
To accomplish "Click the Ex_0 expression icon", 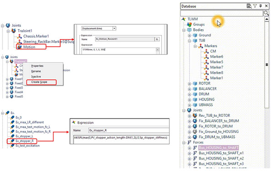I will 12,118.
